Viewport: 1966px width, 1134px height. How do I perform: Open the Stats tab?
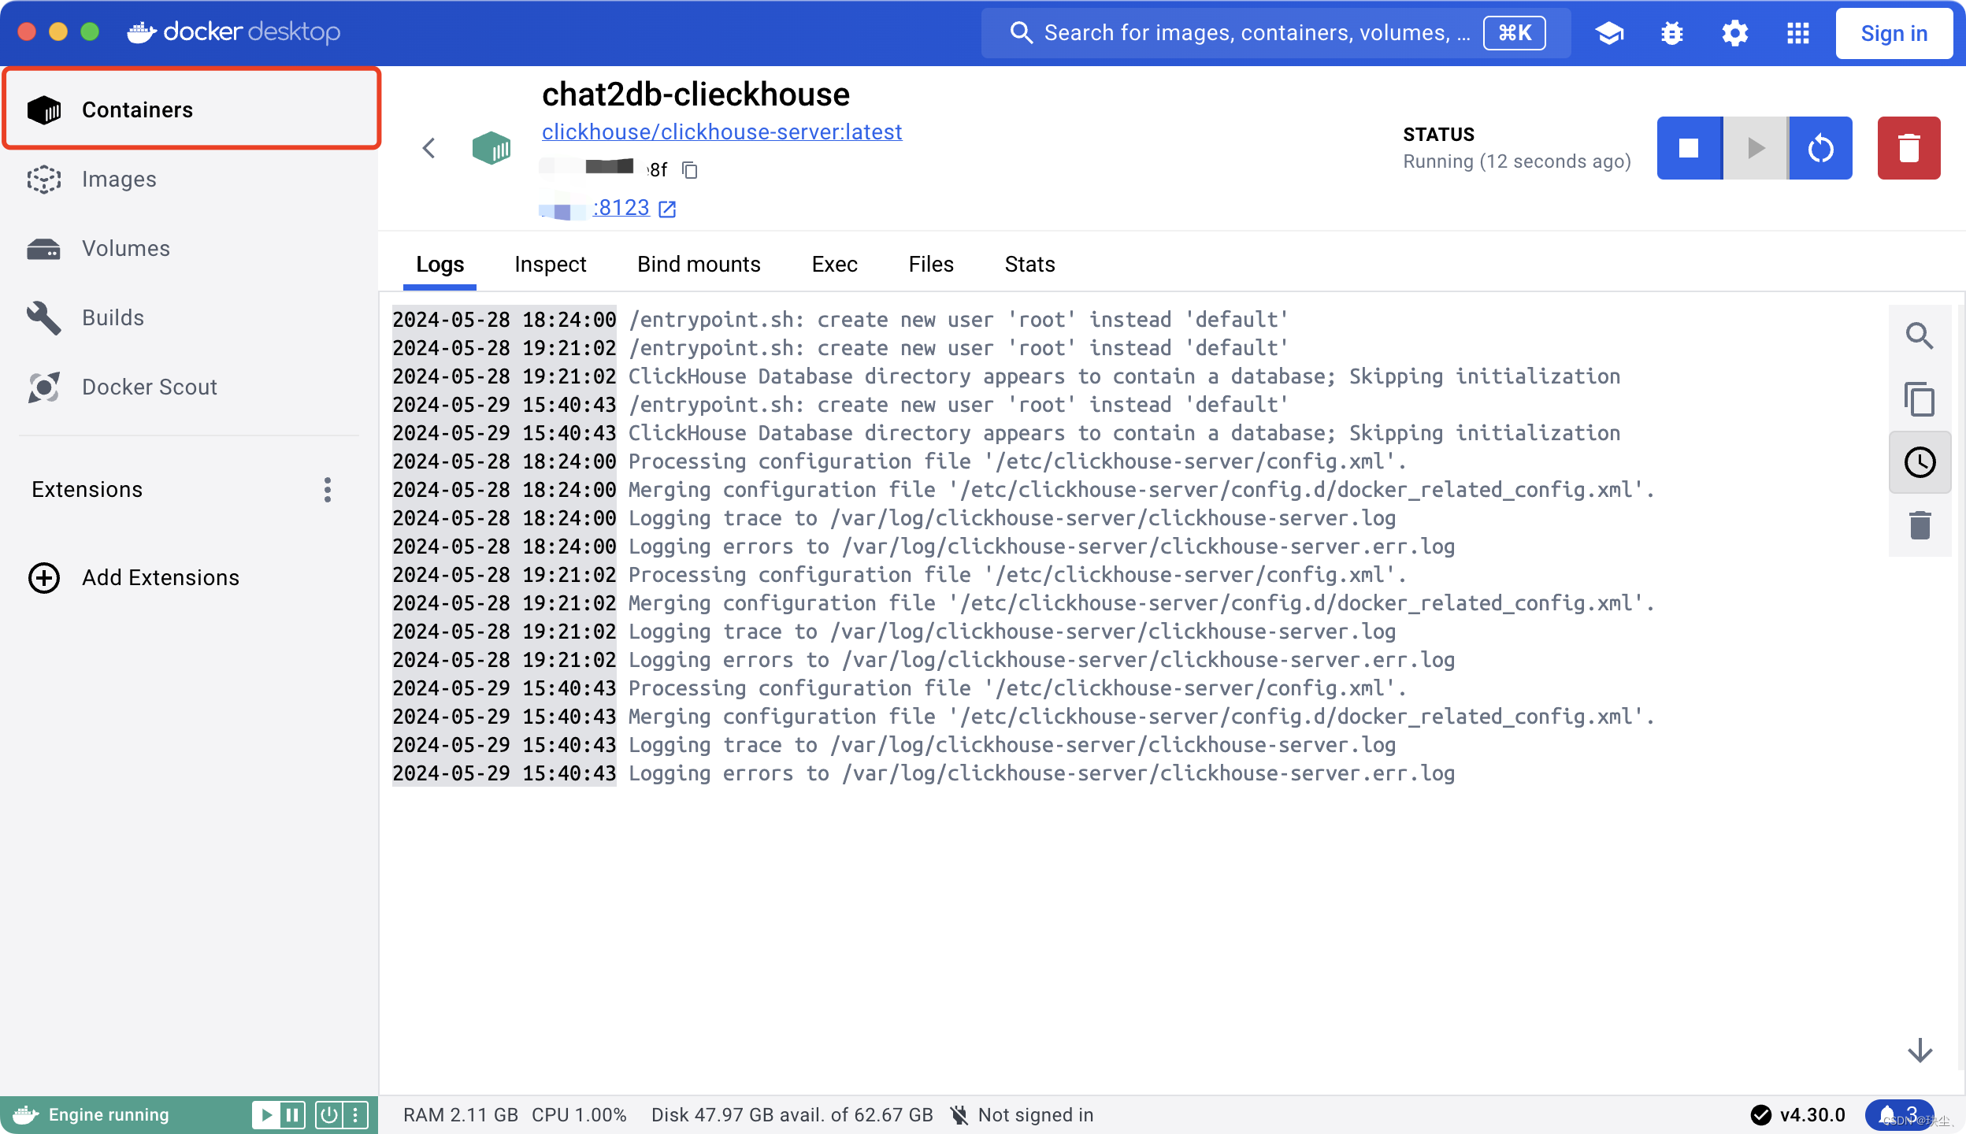pyautogui.click(x=1029, y=265)
